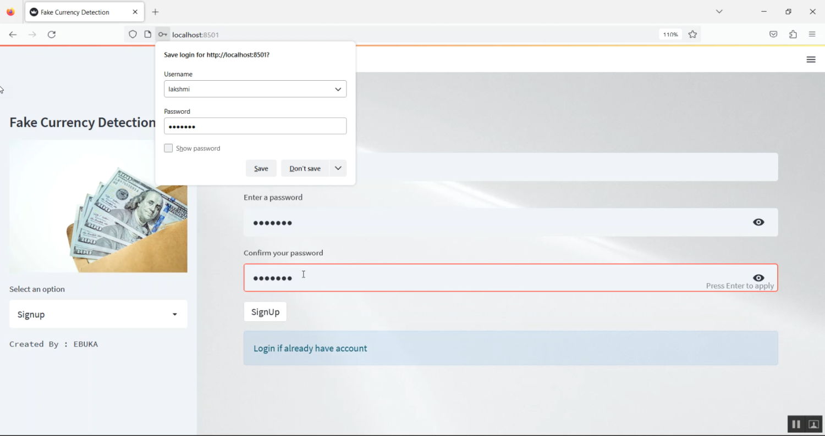Viewport: 825px width, 436px height.
Task: Click the page info document icon
Action: [x=147, y=34]
